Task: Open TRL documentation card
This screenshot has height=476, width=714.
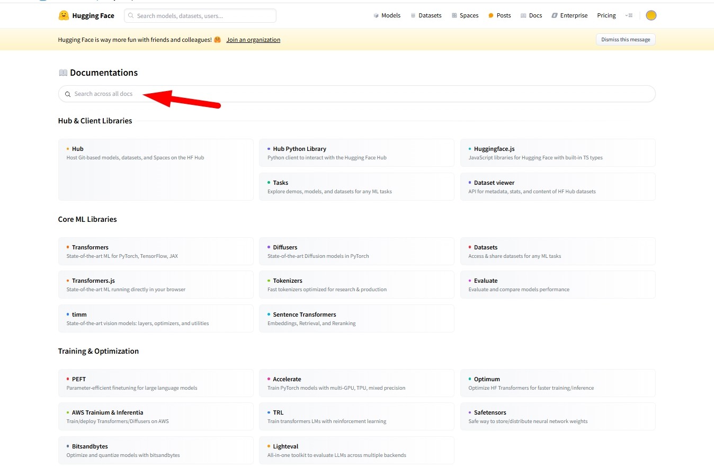Action: tap(356, 417)
